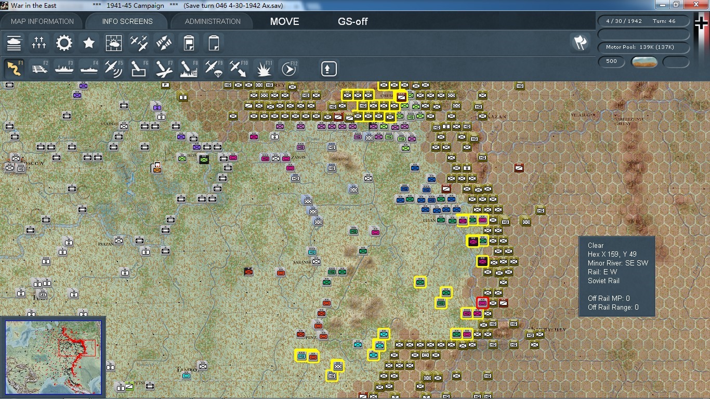Open the production gear icon
This screenshot has width=710, height=399.
click(x=64, y=43)
